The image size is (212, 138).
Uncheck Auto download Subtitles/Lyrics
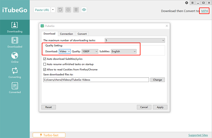tap(45, 59)
